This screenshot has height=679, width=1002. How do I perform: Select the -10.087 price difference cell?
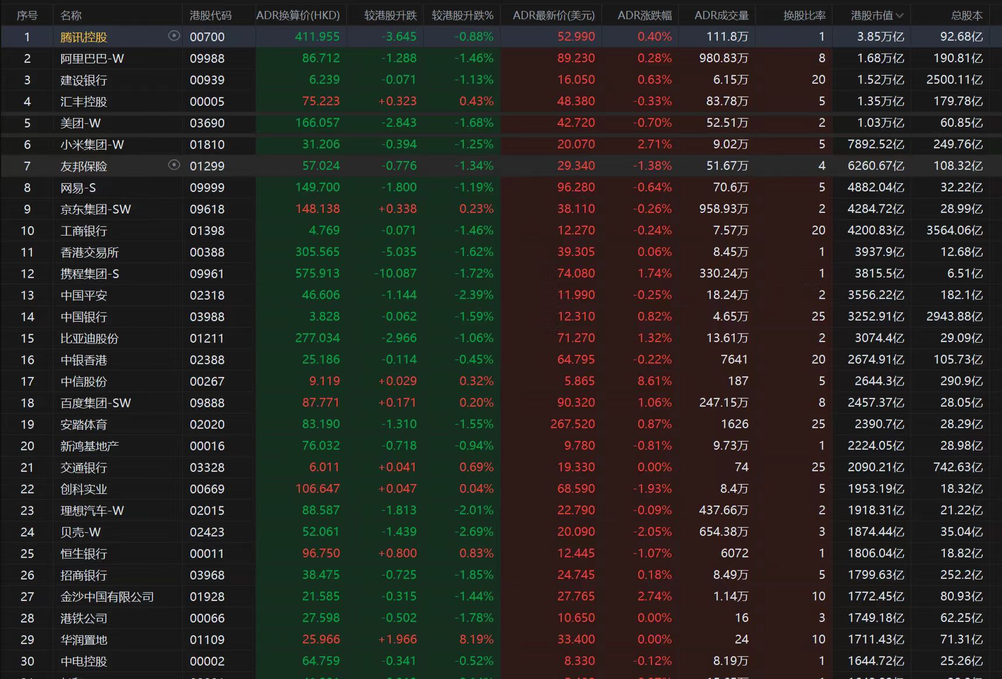tap(395, 273)
